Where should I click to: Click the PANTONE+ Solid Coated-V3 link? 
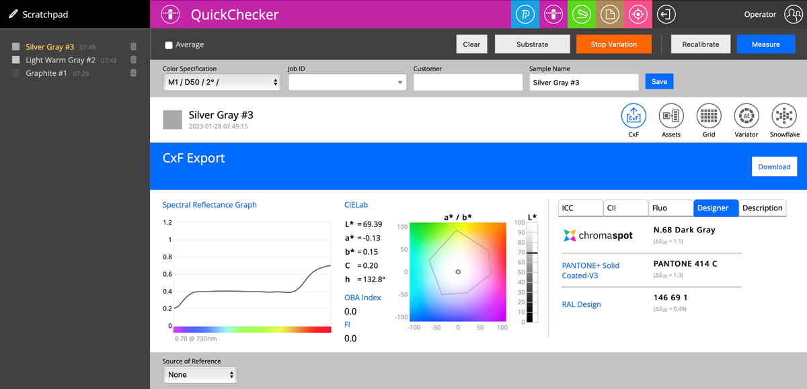click(x=590, y=270)
